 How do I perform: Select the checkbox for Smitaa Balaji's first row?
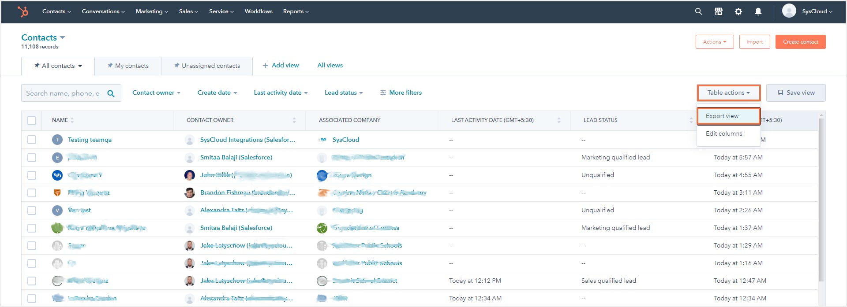click(x=32, y=157)
